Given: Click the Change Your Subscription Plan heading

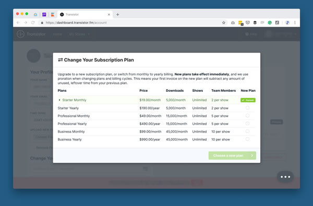Looking at the screenshot, I should (x=96, y=60).
